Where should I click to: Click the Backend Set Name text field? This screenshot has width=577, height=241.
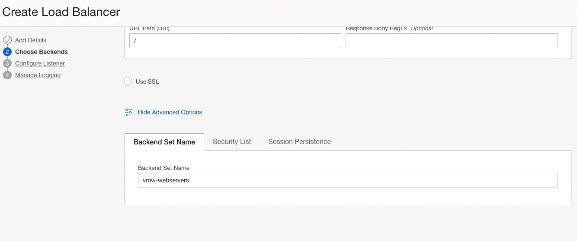tap(348, 180)
